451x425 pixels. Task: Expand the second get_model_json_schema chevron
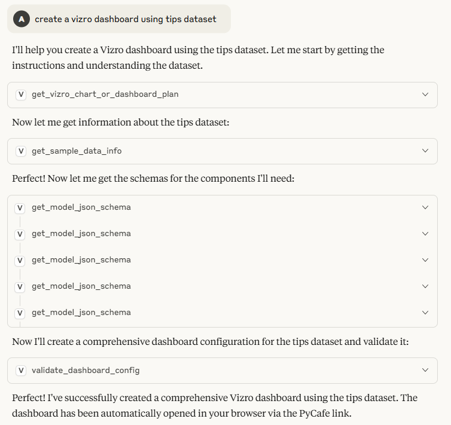(425, 234)
